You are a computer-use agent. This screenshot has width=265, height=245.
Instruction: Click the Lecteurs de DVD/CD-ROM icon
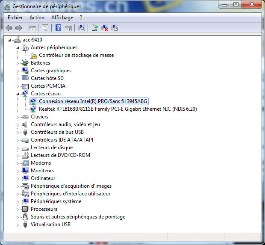click(25, 155)
